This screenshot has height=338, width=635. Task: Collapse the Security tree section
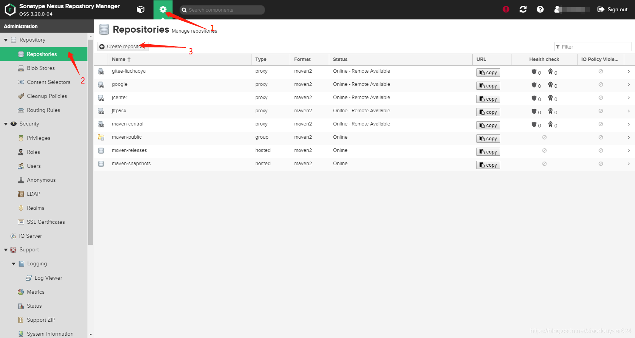tap(6, 124)
